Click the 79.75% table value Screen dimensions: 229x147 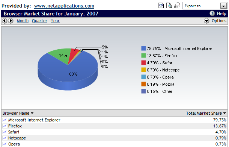220,120
